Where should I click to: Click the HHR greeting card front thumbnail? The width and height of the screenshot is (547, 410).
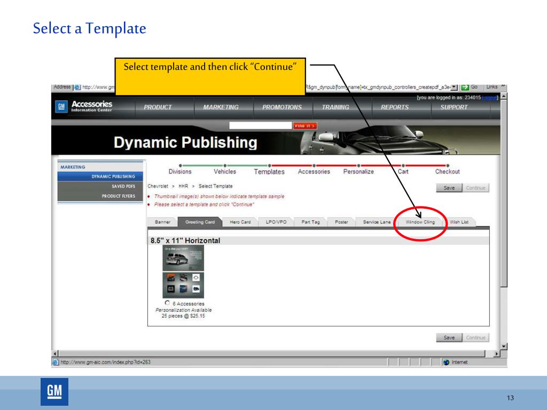tap(183, 258)
